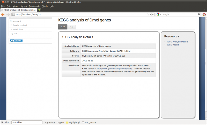The image size is (207, 125).
Task: Open the File menu
Action: pos(3,6)
